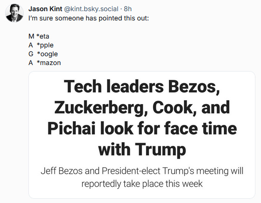Screen dimensions: 261x203
Task: Click the 'M *eta' line in the post
Action: tap(39, 36)
